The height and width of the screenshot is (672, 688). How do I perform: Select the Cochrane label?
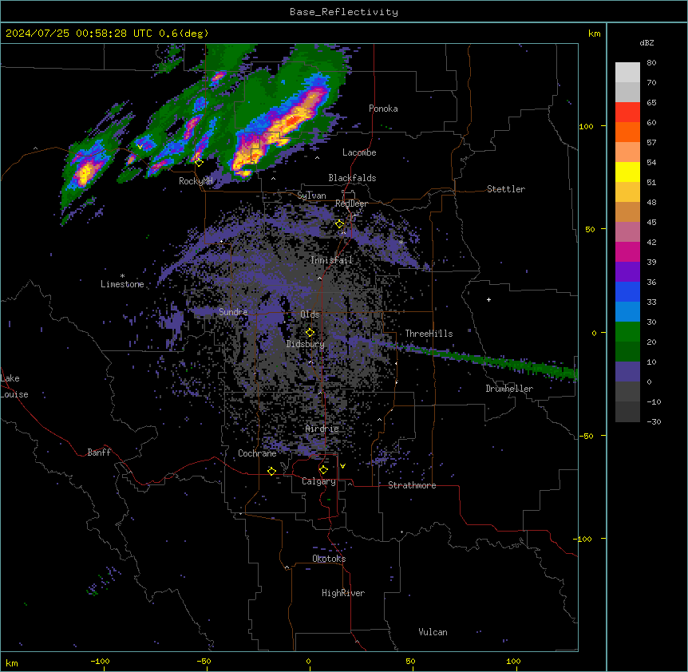(257, 453)
